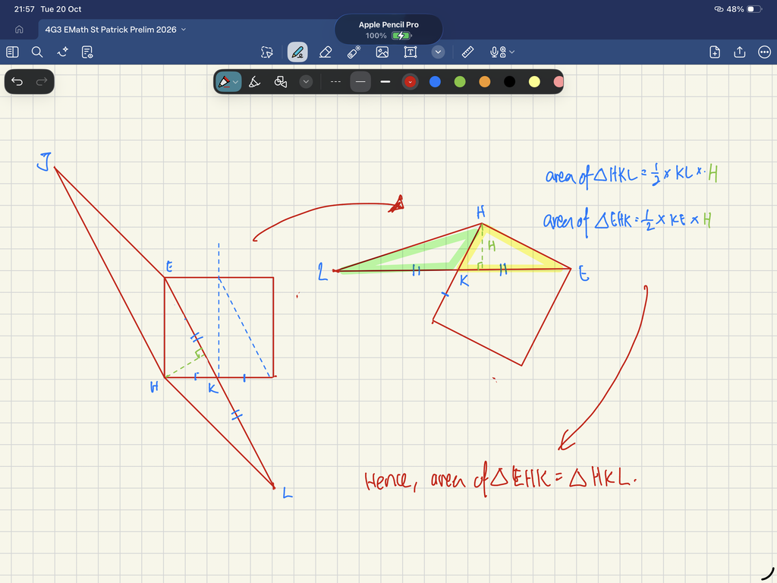Select the Lasso selection tool
This screenshot has height=583, width=777.
pyautogui.click(x=267, y=52)
